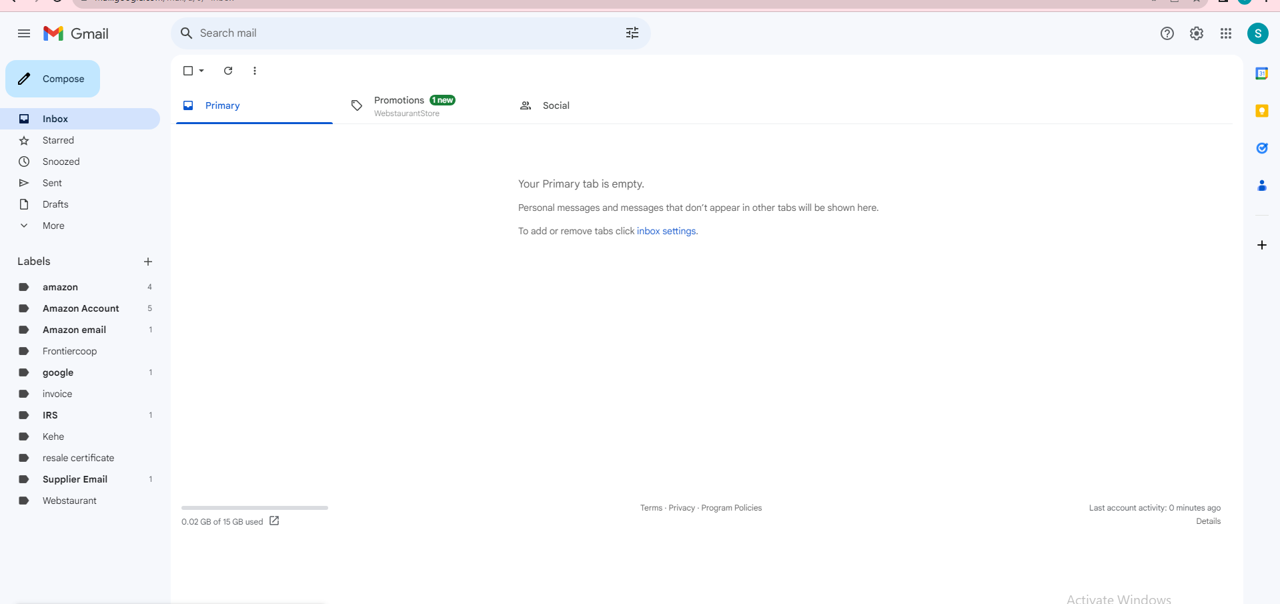Open the Sent folder
This screenshot has height=604, width=1280.
click(x=80, y=183)
